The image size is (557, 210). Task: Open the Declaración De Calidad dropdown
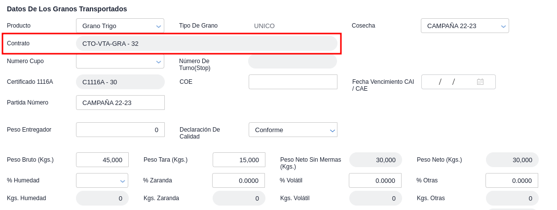click(x=293, y=130)
